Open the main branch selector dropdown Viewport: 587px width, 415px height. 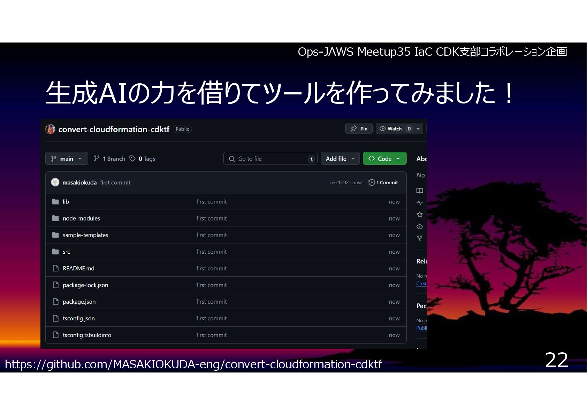click(67, 159)
